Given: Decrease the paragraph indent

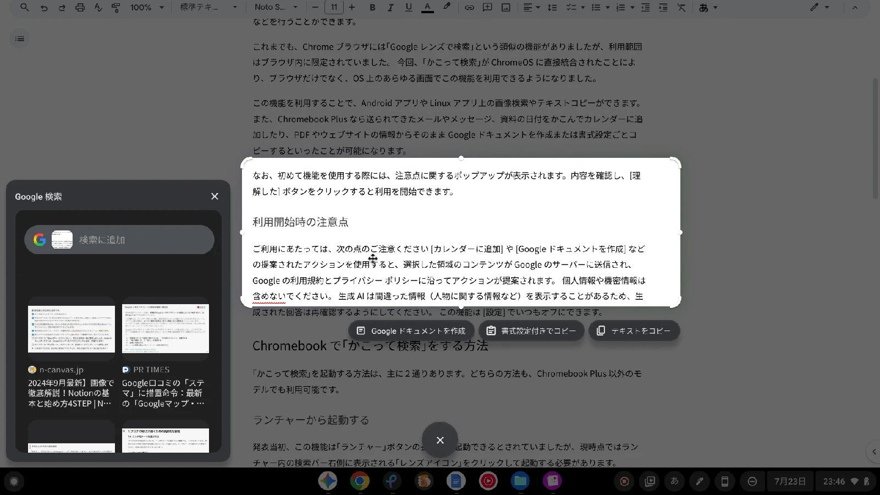Looking at the screenshot, I should [x=645, y=7].
